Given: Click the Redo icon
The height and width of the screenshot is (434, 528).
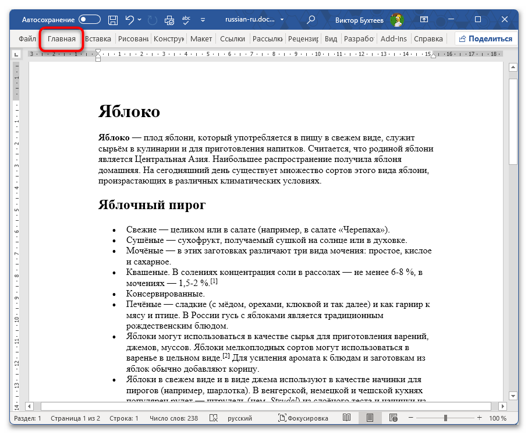Looking at the screenshot, I should click(153, 20).
